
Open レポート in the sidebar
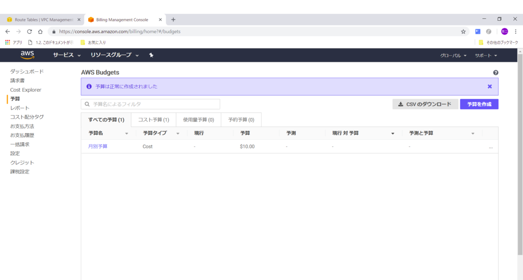[x=20, y=108]
